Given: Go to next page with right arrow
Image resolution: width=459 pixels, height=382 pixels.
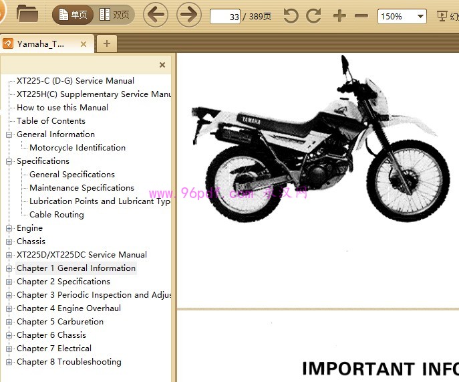Looking at the screenshot, I should (189, 14).
